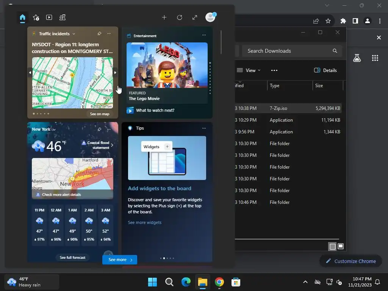388x291 pixels.
Task: Open Traffic incidents more options menu
Action: pos(109,33)
